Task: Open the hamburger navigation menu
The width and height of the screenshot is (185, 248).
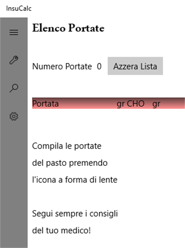Action: coord(14,33)
